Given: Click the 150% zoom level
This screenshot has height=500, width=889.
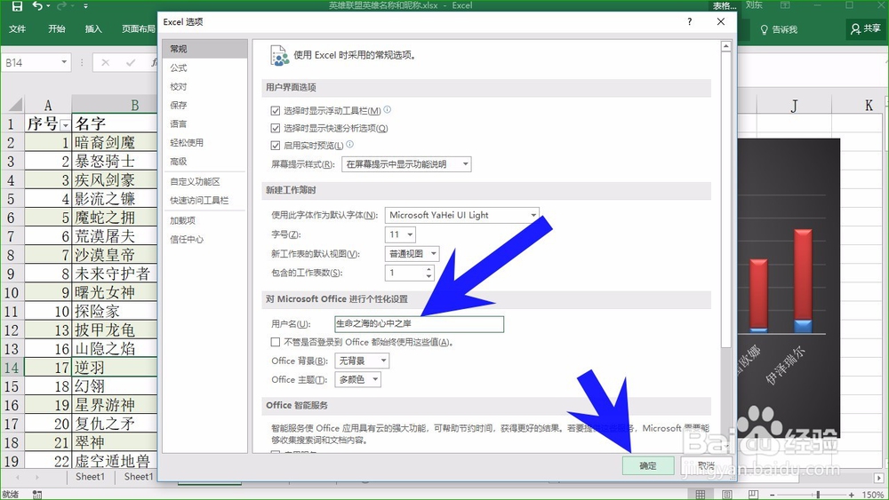Looking at the screenshot, I should 873,495.
